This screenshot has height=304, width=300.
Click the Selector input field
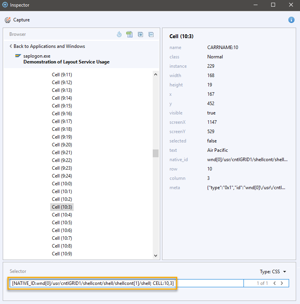point(127,283)
